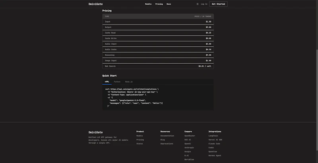Screen dimensions: 318x163
Task: Open the Hermes Agent integration link
Action: (215, 155)
